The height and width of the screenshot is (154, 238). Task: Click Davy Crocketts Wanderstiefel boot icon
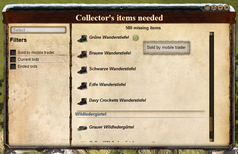click(82, 101)
